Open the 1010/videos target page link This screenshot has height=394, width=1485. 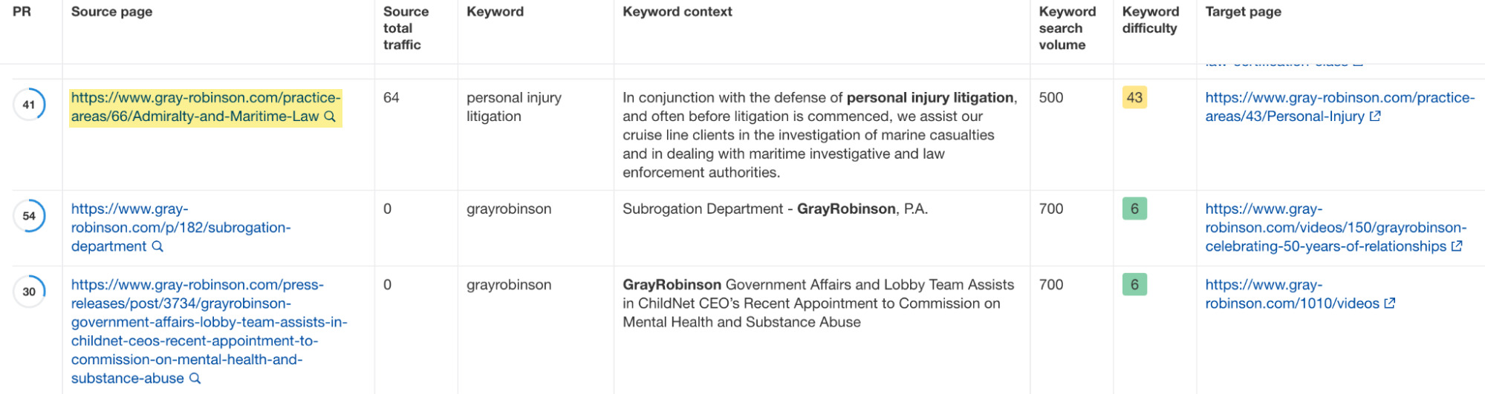pos(1292,294)
